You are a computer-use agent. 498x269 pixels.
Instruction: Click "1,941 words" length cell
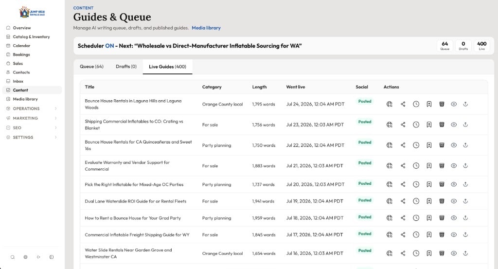(263, 201)
